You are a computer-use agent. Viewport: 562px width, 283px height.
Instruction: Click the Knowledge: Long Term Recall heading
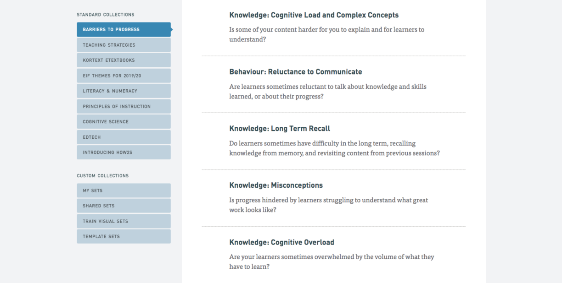[x=280, y=129]
